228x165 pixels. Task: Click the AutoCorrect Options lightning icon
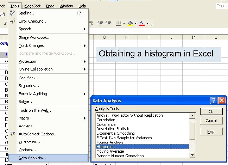[12, 134]
